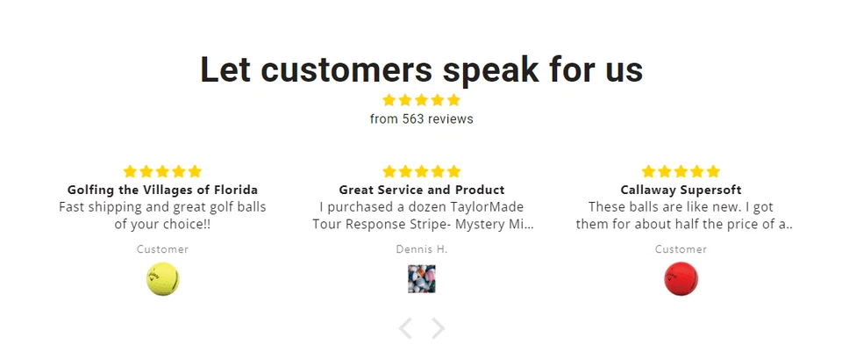
Task: Click reviewer name Dennis H.
Action: click(x=422, y=249)
